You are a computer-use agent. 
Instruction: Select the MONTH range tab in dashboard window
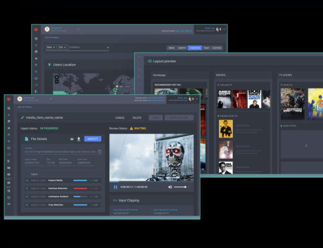point(182,48)
